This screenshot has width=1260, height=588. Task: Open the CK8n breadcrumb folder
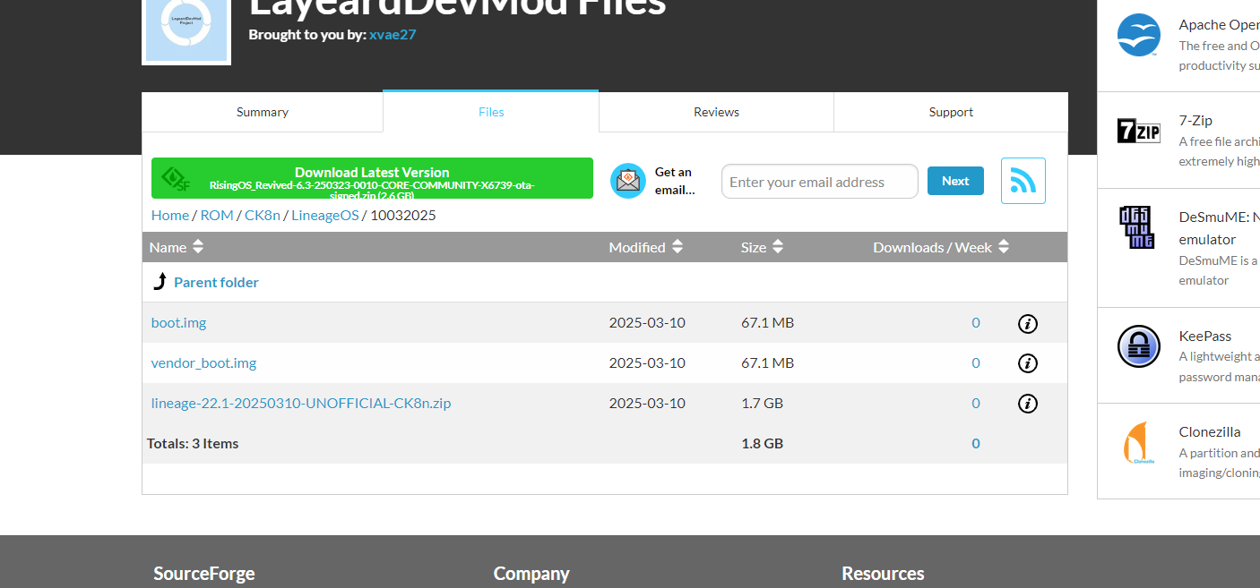pyautogui.click(x=263, y=215)
